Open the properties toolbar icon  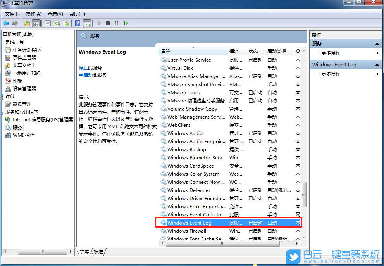(48, 23)
